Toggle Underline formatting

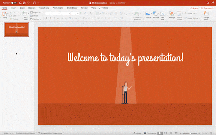coord(54,18)
